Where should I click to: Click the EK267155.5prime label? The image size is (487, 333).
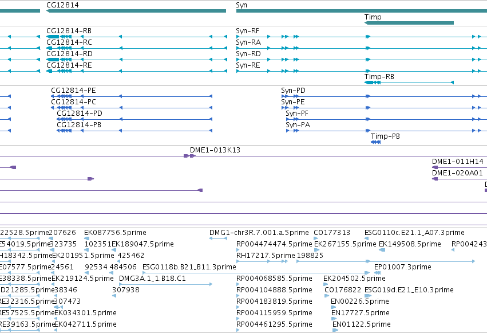coord(345,244)
